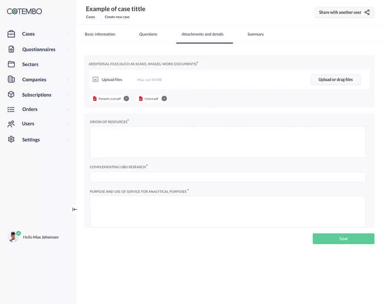Expand the Settings menu chevron

pyautogui.click(x=68, y=139)
